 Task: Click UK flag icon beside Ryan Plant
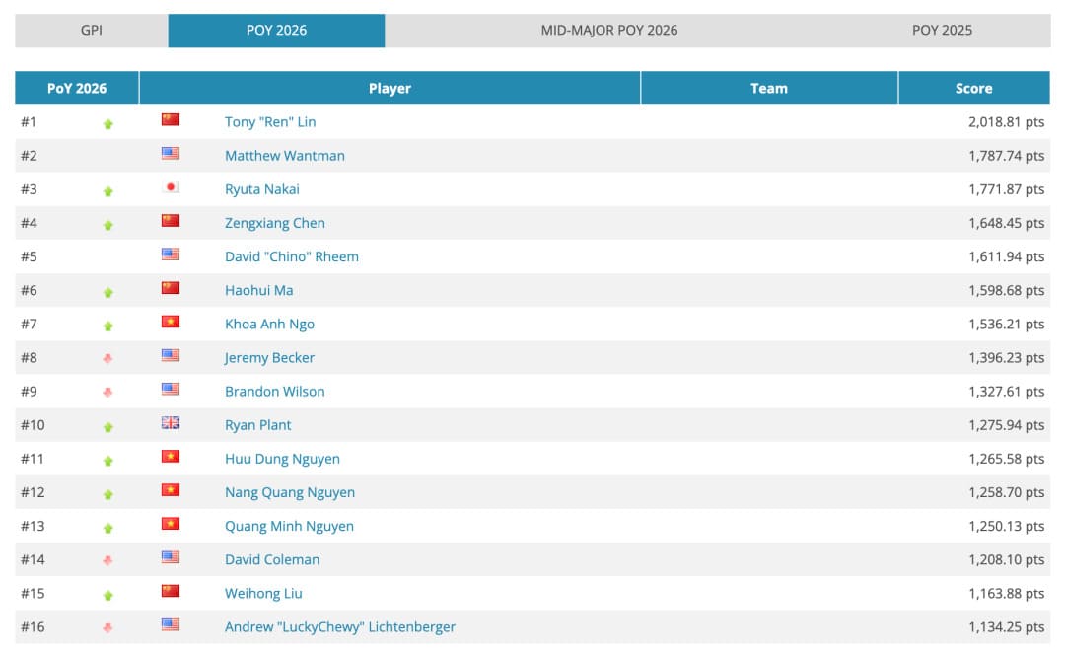pyautogui.click(x=171, y=423)
